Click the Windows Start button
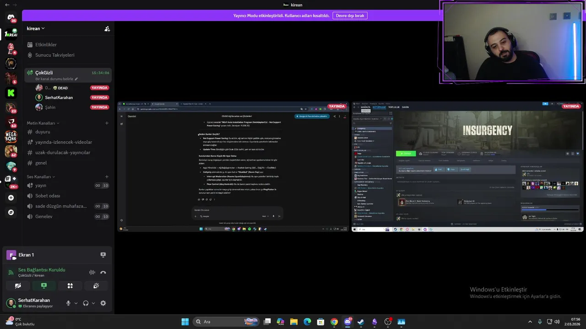 point(185,322)
